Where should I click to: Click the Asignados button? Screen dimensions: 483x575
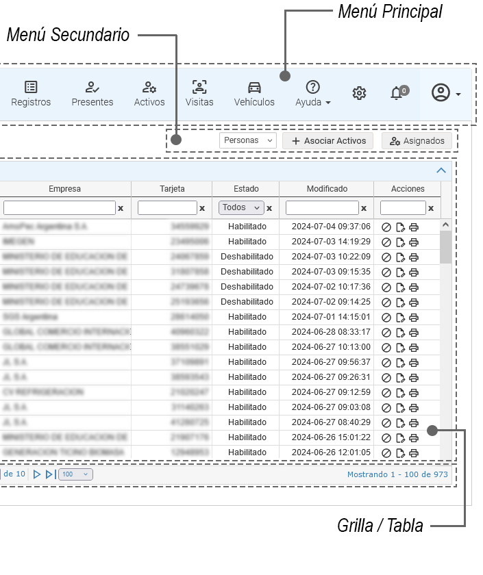tap(417, 140)
